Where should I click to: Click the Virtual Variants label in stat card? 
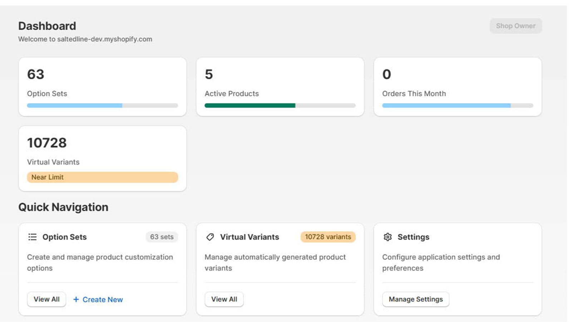(53, 162)
